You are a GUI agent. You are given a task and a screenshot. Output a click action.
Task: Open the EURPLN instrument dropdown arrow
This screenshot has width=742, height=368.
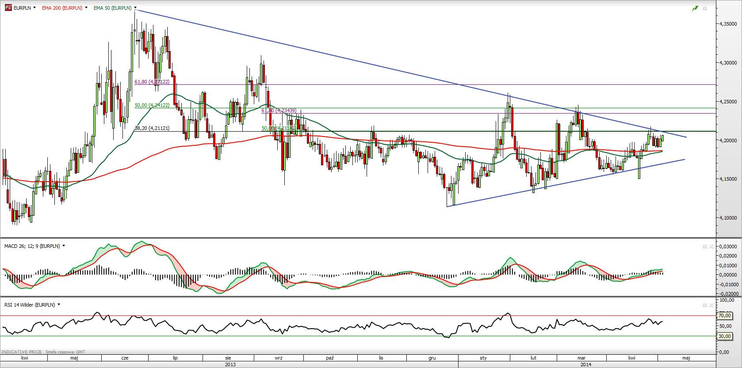[34, 8]
